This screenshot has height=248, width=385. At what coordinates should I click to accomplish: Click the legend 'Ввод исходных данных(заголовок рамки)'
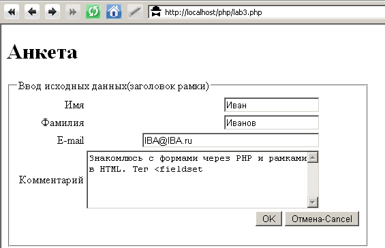click(x=113, y=86)
